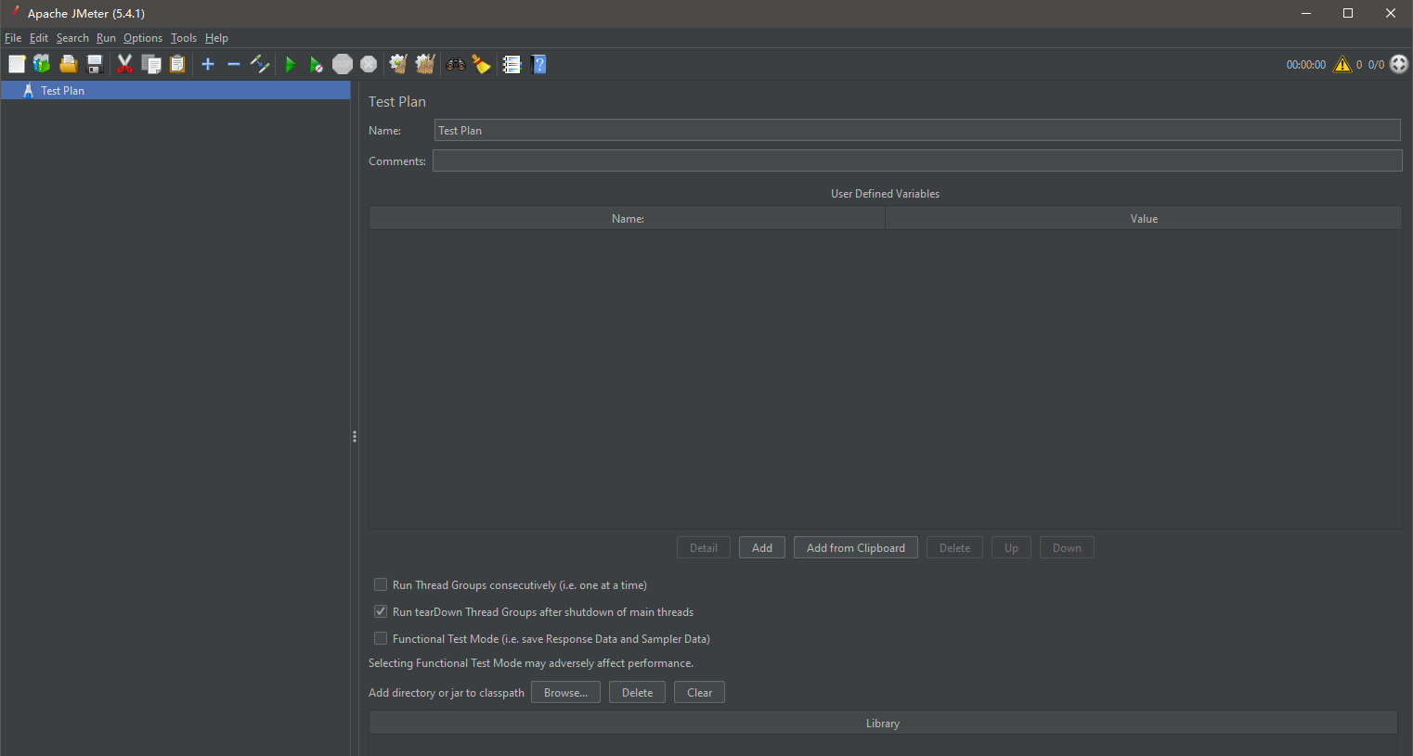Click the Reset Search brush icon
Viewport: 1413px width, 756px height.
click(x=481, y=64)
